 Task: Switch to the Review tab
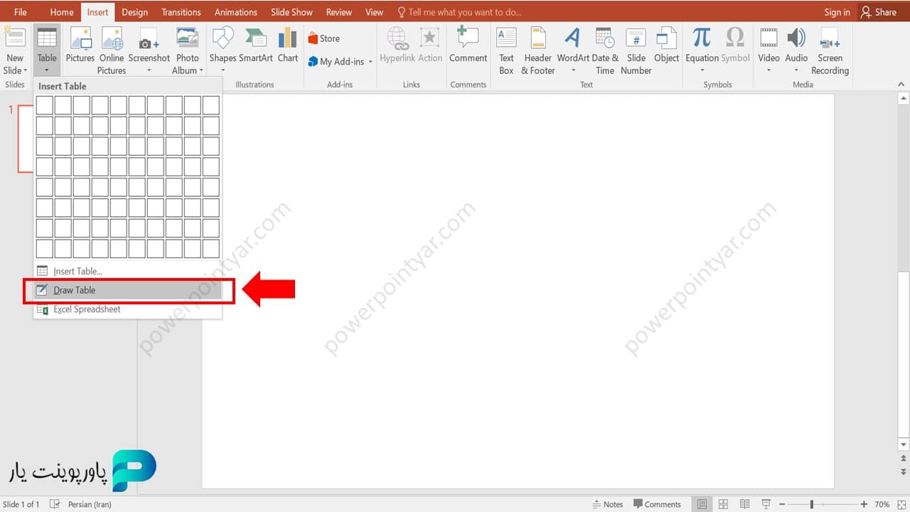339,12
